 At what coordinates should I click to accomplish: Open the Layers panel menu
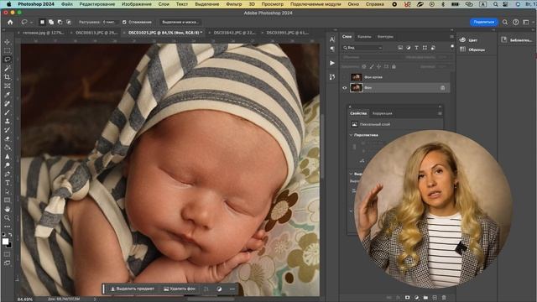451,37
